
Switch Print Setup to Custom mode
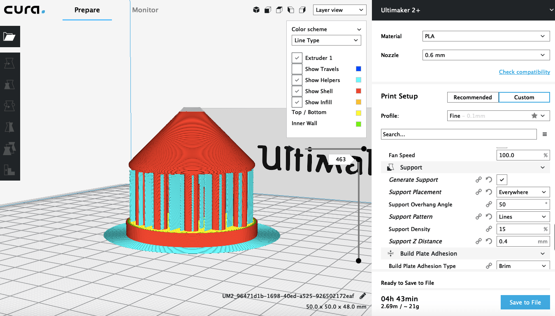click(524, 97)
